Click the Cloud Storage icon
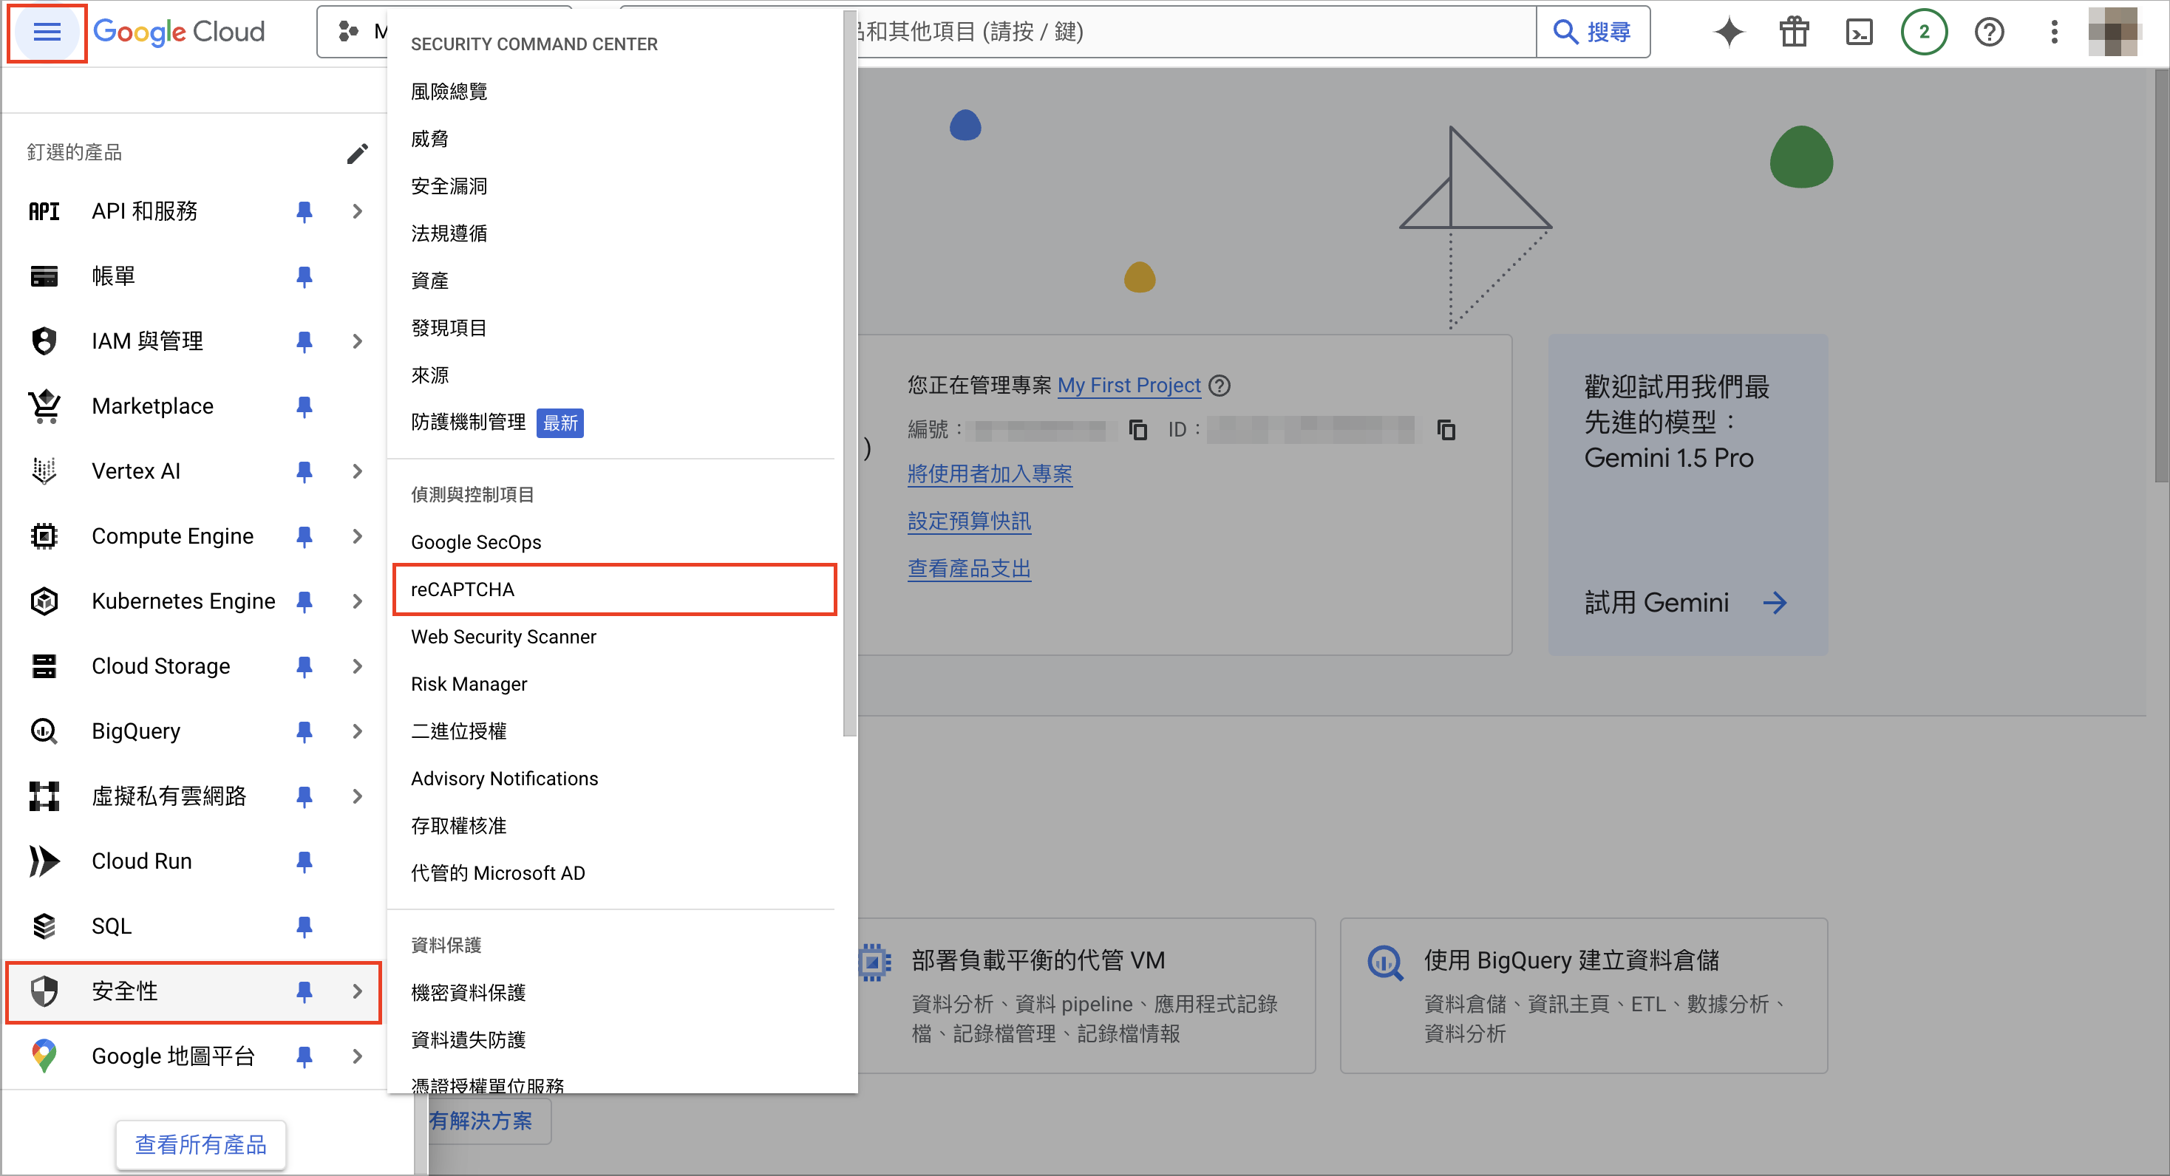The image size is (2170, 1176). click(x=44, y=666)
